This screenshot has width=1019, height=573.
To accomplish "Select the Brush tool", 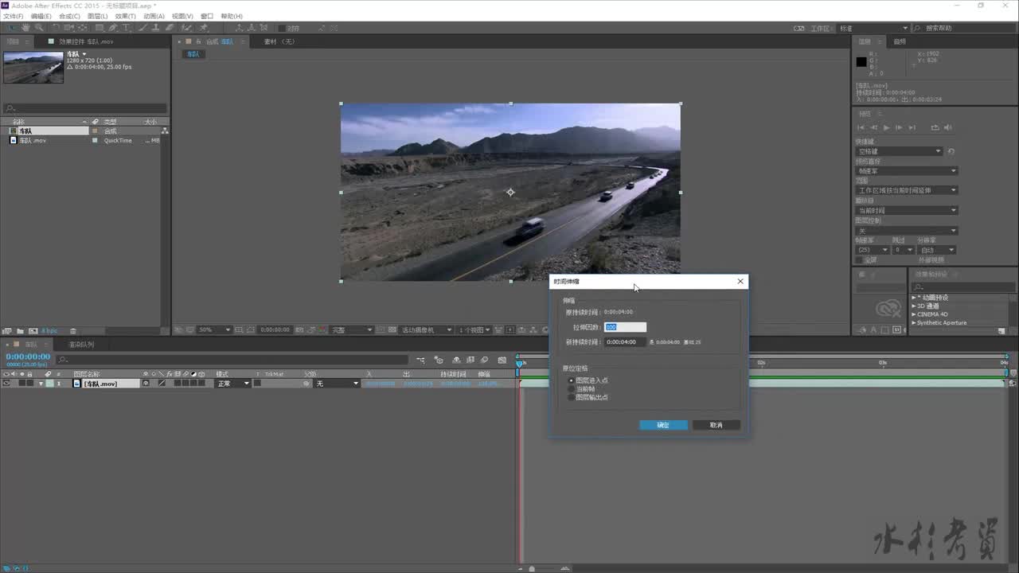I will click(x=143, y=28).
